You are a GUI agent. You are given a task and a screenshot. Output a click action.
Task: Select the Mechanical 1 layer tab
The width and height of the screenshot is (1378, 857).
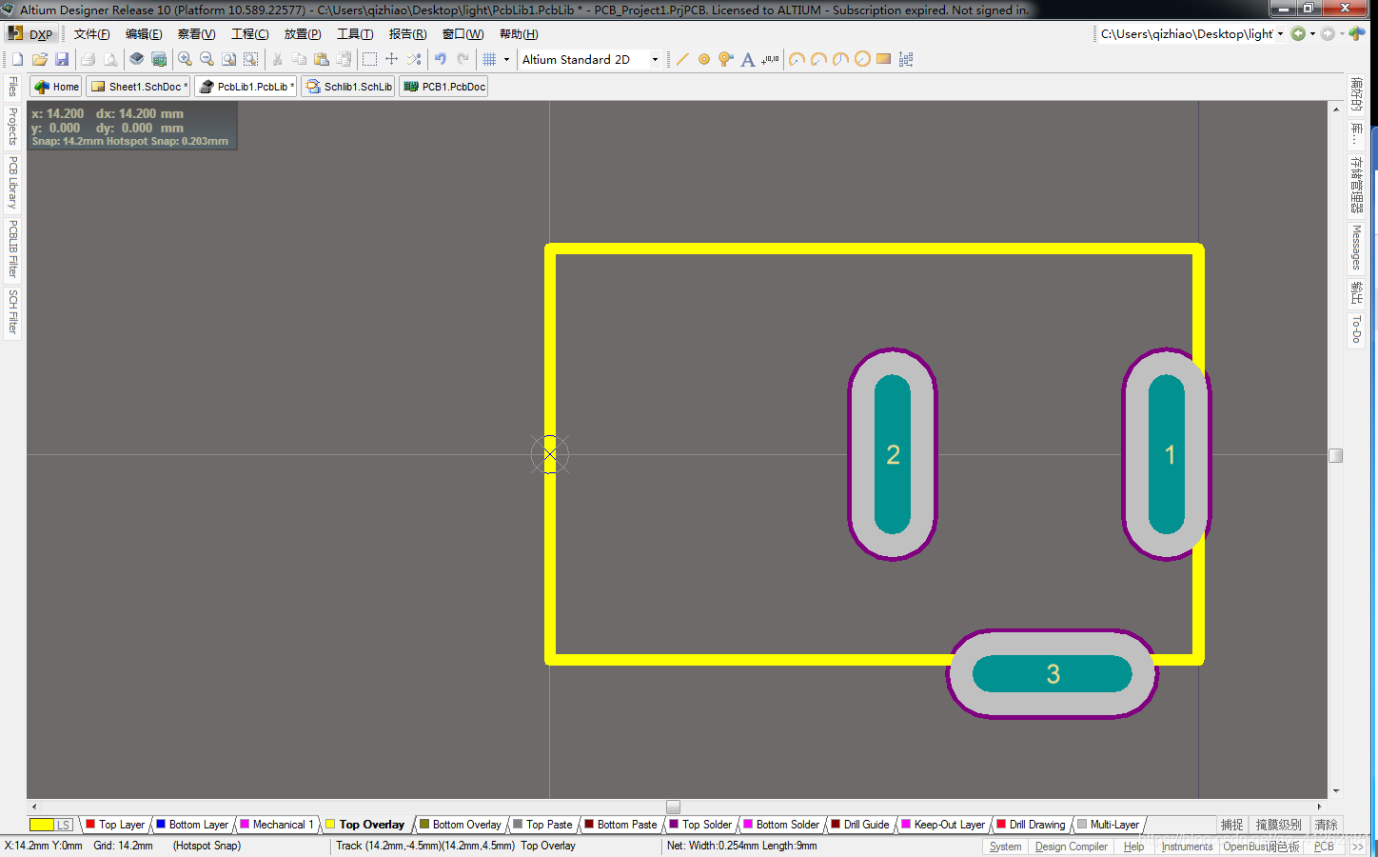(x=277, y=825)
